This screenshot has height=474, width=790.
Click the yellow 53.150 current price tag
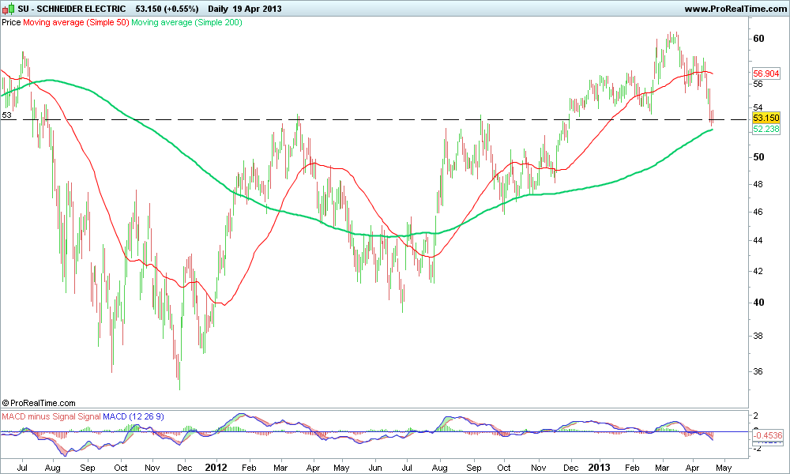coord(766,118)
